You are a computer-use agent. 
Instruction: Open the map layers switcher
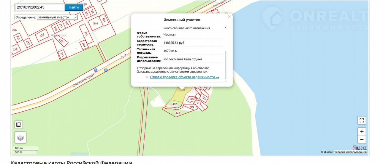click(x=20, y=138)
